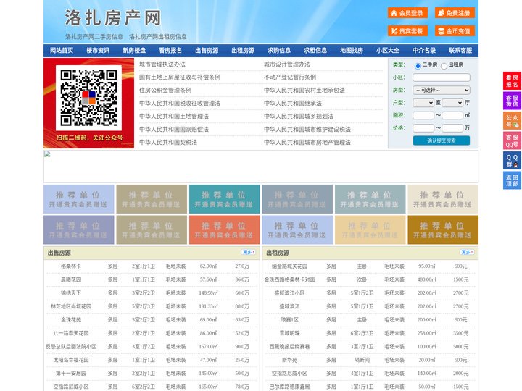This screenshot has height=391, width=522.
Task: Open 联系客服 in the navigation bar
Action: [460, 51]
